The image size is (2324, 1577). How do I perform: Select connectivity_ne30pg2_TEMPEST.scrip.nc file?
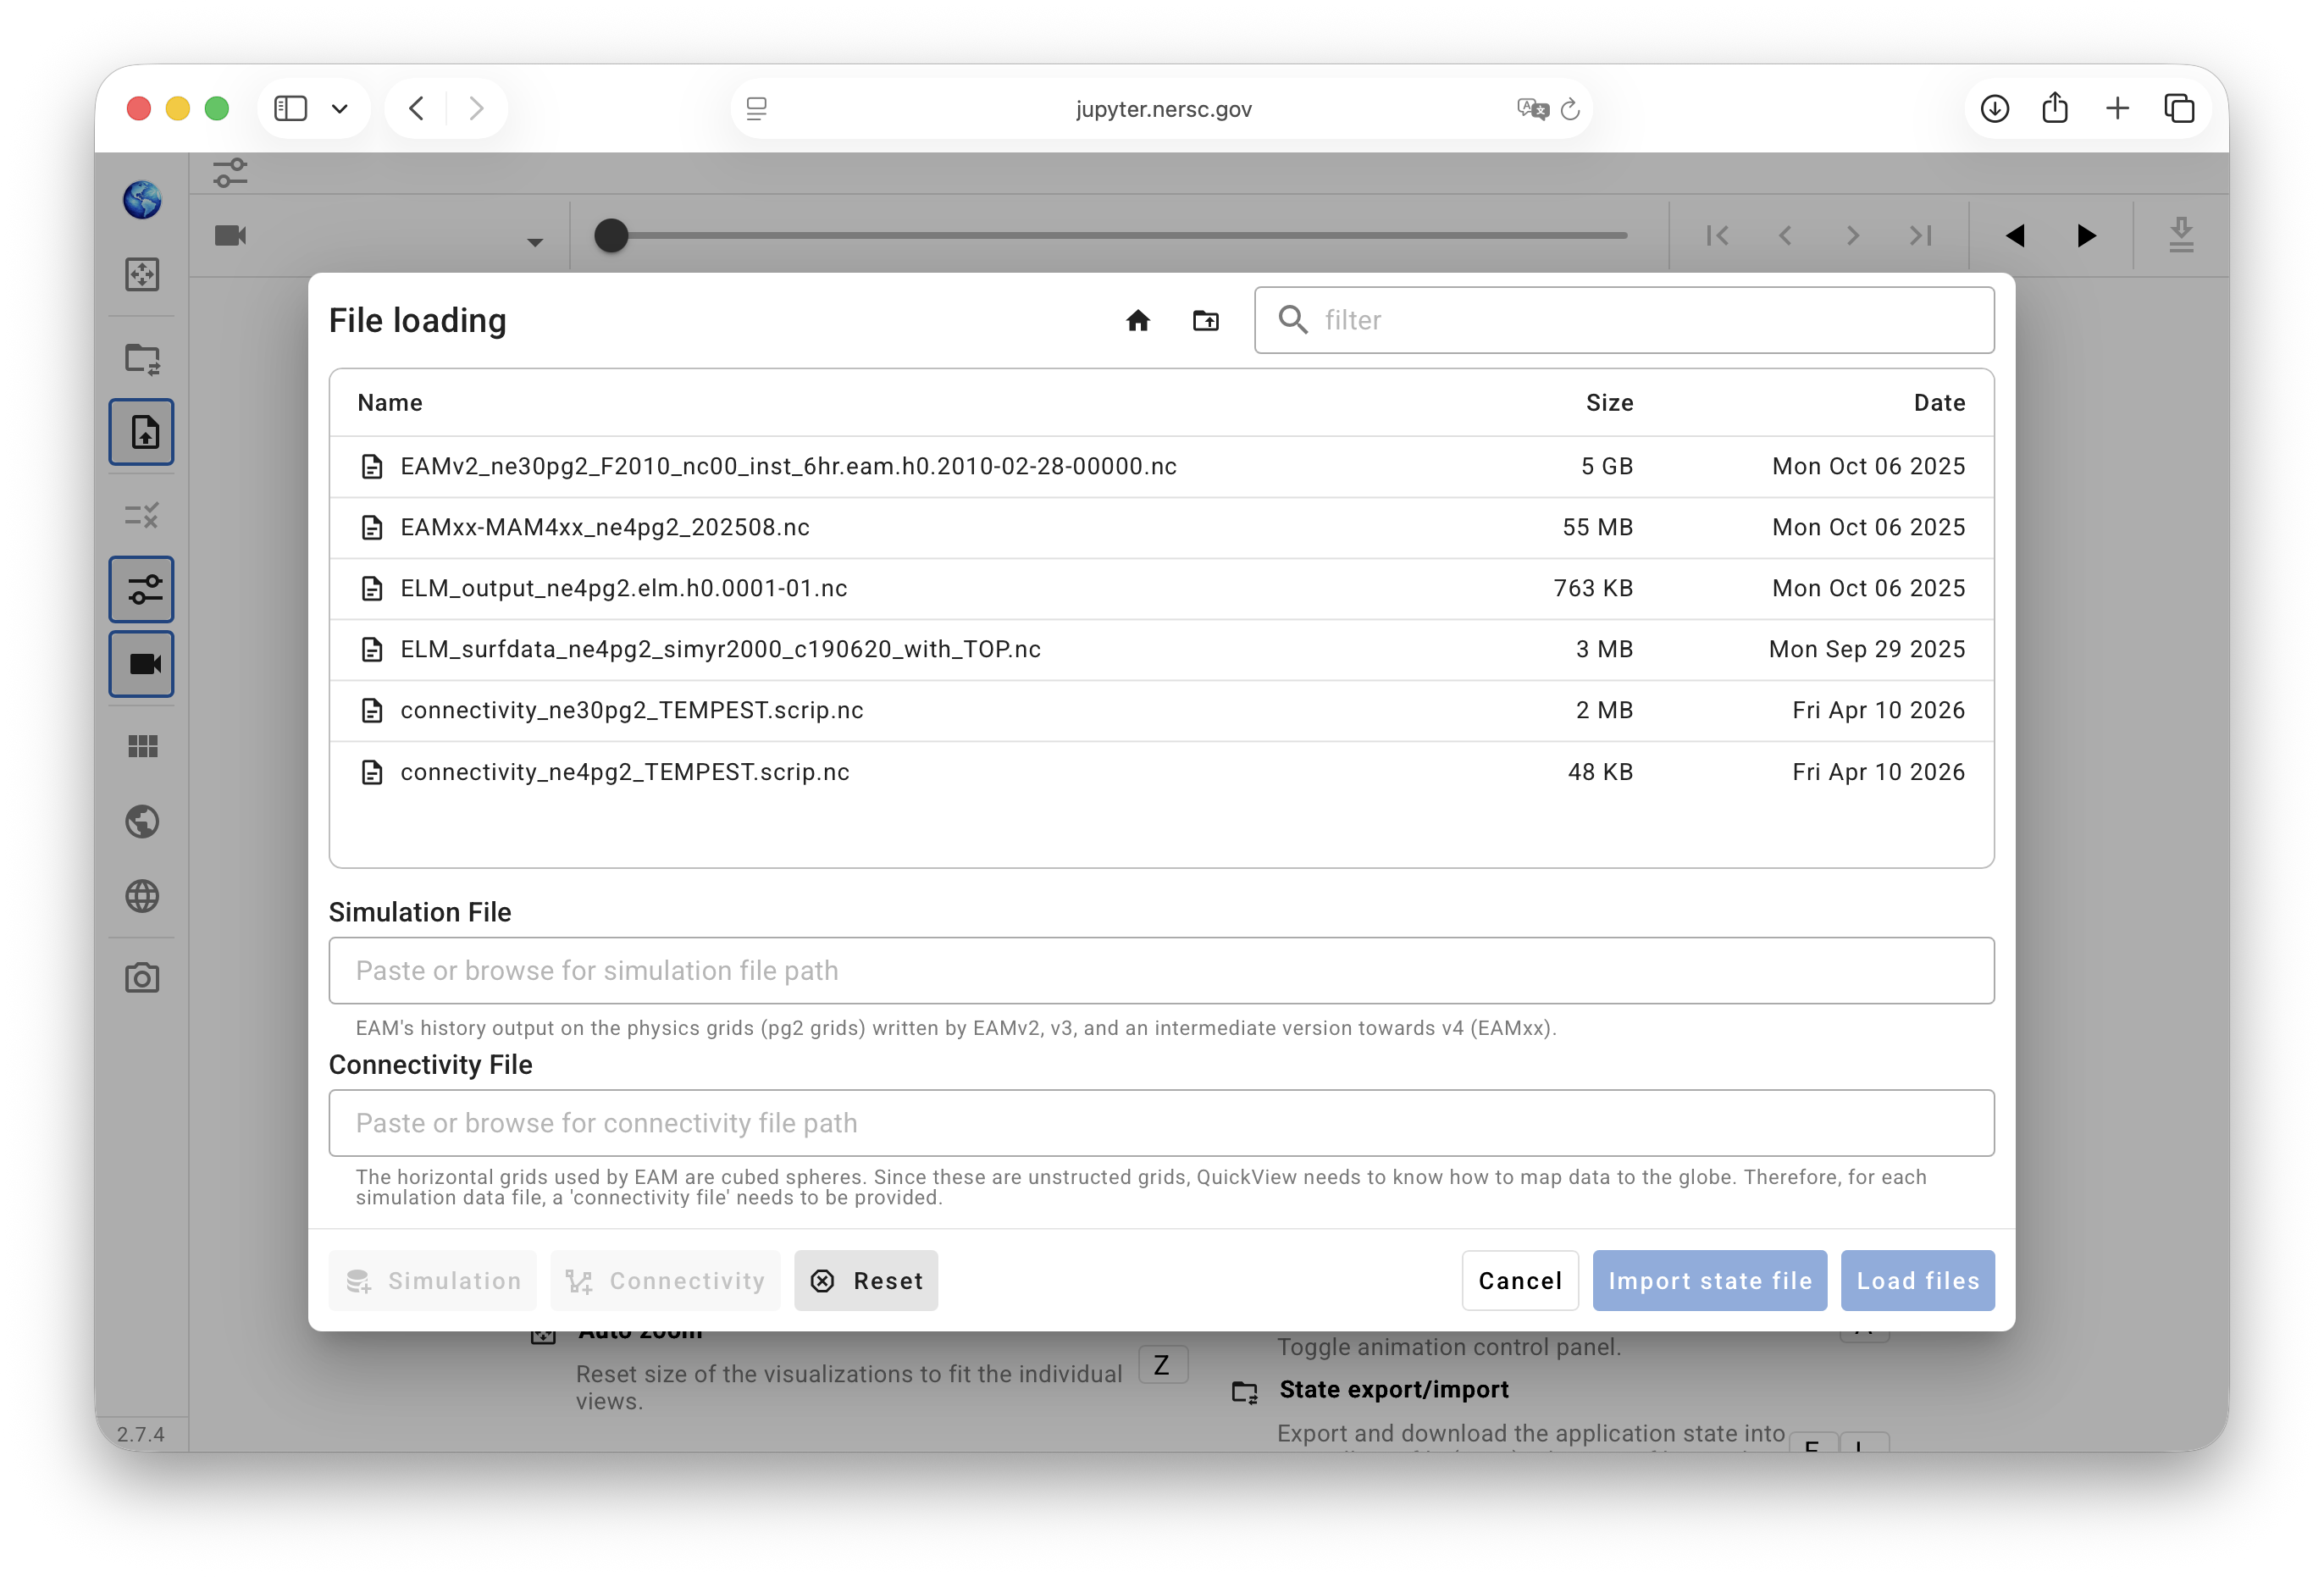pyautogui.click(x=1161, y=710)
